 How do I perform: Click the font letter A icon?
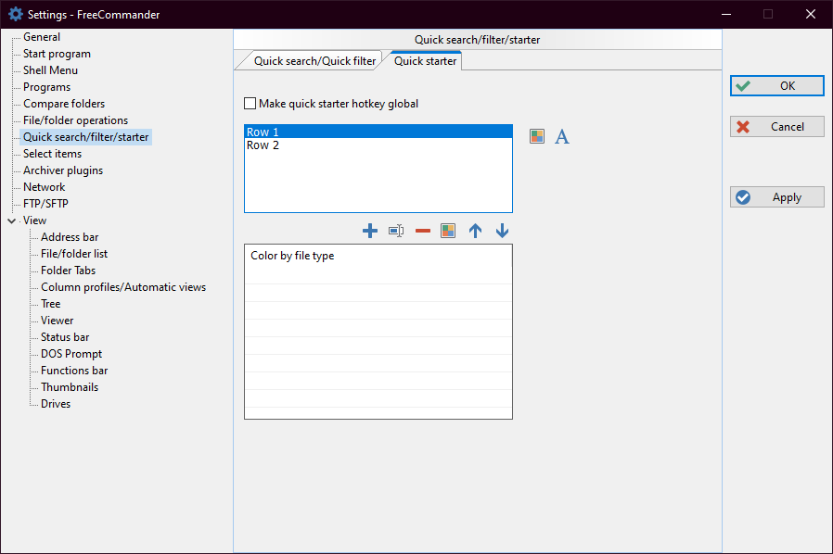pos(562,137)
